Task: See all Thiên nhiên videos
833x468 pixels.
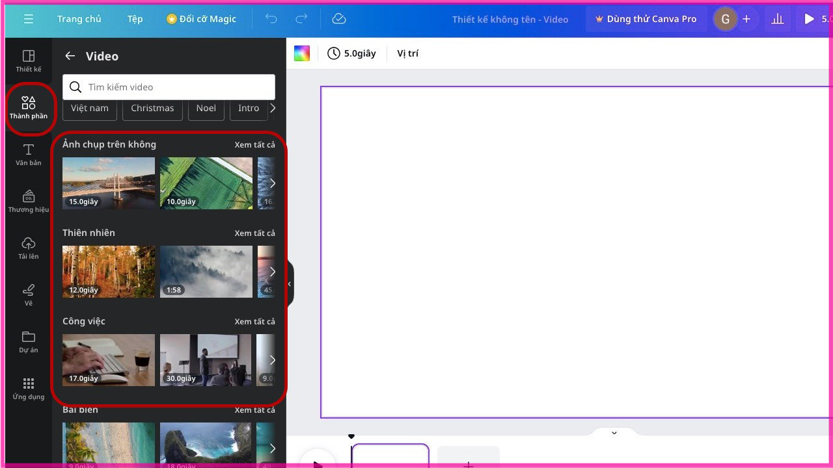Action: [x=254, y=233]
